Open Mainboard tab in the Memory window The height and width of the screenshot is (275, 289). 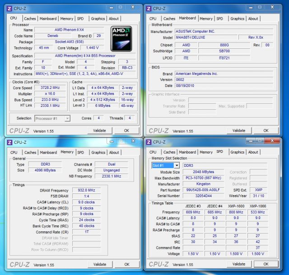[x=48, y=152]
